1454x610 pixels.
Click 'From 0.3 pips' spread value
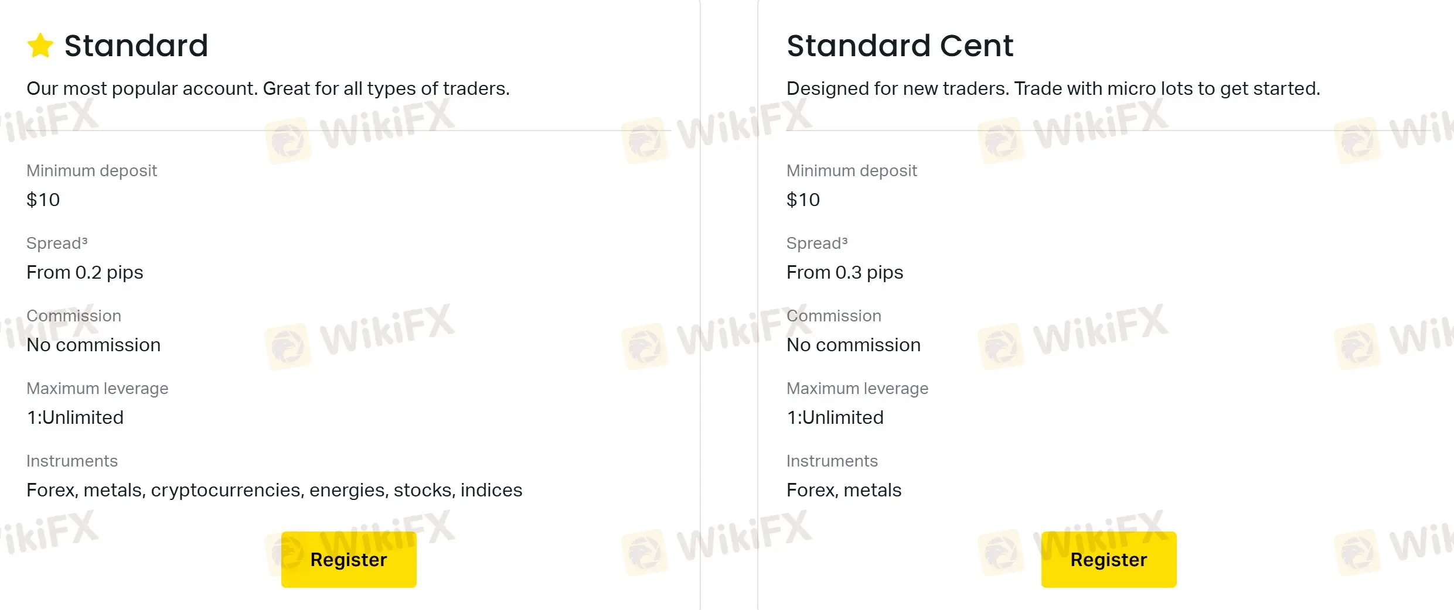pos(845,272)
